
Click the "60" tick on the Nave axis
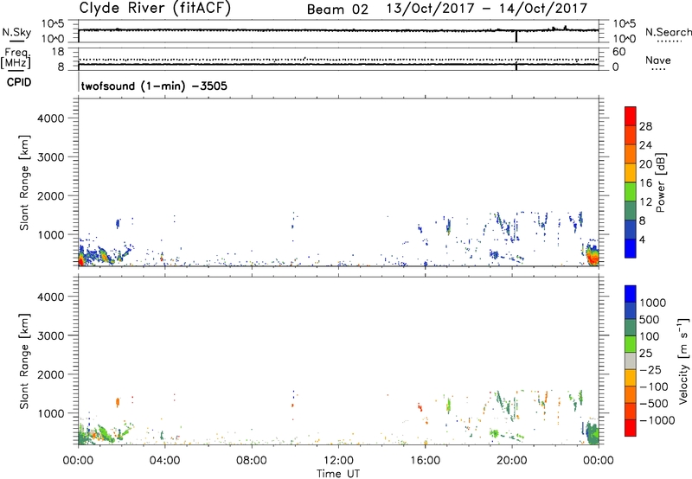[x=619, y=52]
